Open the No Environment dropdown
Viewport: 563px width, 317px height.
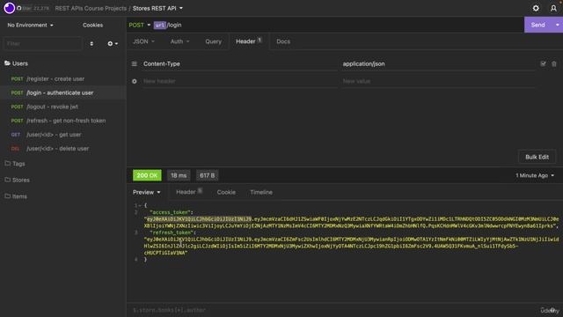[30, 25]
